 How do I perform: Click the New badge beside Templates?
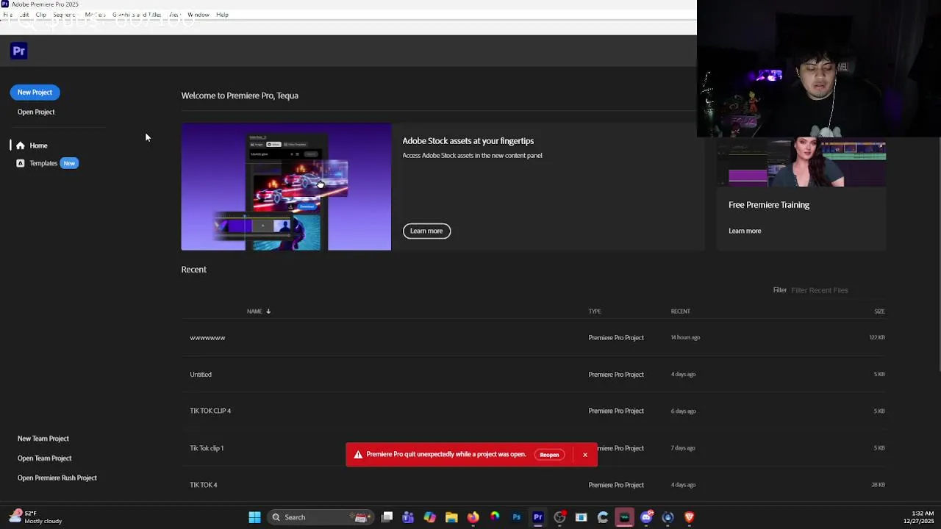(69, 163)
